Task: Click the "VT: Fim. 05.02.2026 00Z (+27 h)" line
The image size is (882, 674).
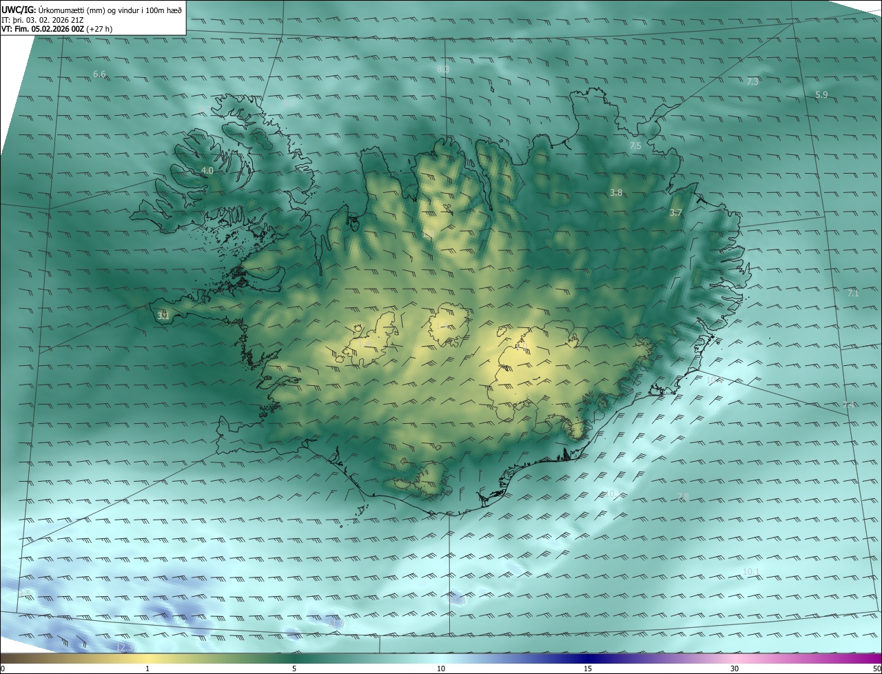Action: pyautogui.click(x=57, y=29)
